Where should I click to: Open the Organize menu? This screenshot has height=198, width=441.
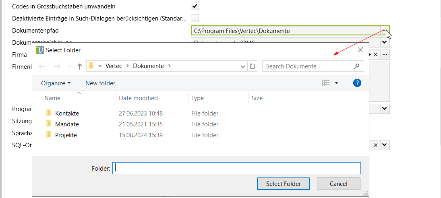pos(56,83)
